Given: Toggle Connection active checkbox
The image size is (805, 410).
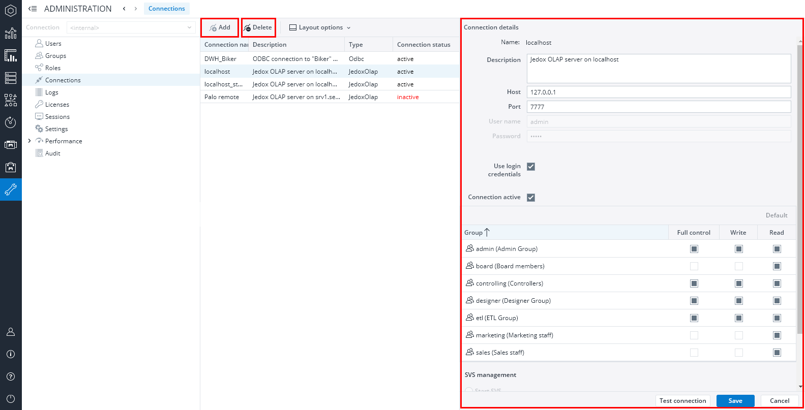Looking at the screenshot, I should pos(531,198).
